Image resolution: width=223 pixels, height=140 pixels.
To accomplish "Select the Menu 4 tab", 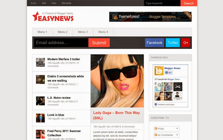I will tap(103, 32).
